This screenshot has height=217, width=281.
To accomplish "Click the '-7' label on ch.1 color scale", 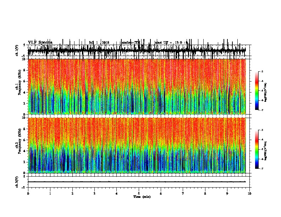I will [x=261, y=110].
